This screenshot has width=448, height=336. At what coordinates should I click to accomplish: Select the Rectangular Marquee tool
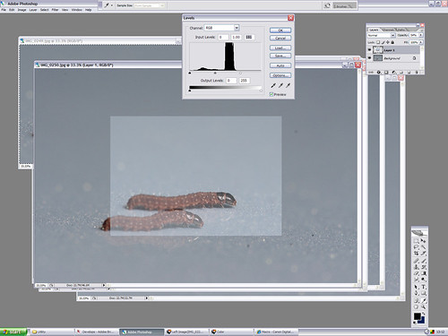click(x=416, y=240)
